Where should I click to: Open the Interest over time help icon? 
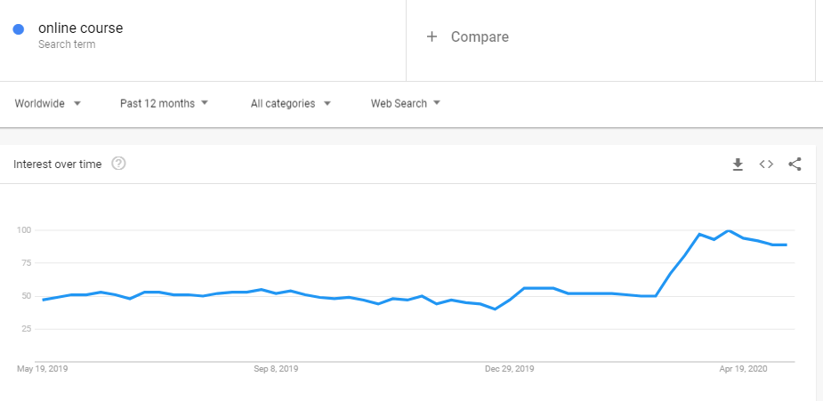[118, 164]
